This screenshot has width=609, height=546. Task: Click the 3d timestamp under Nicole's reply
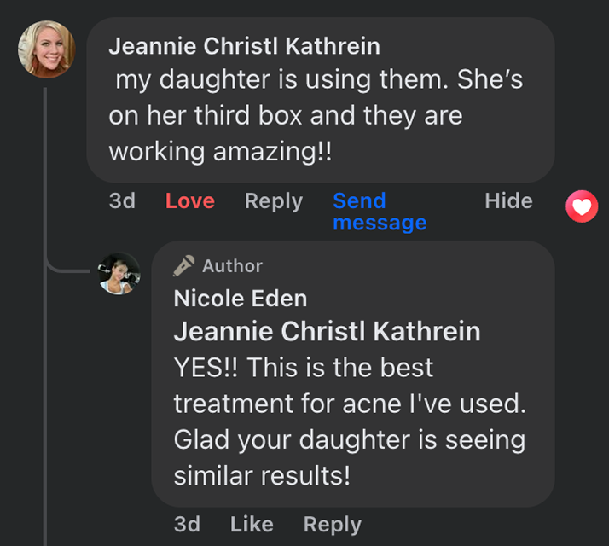(x=187, y=524)
